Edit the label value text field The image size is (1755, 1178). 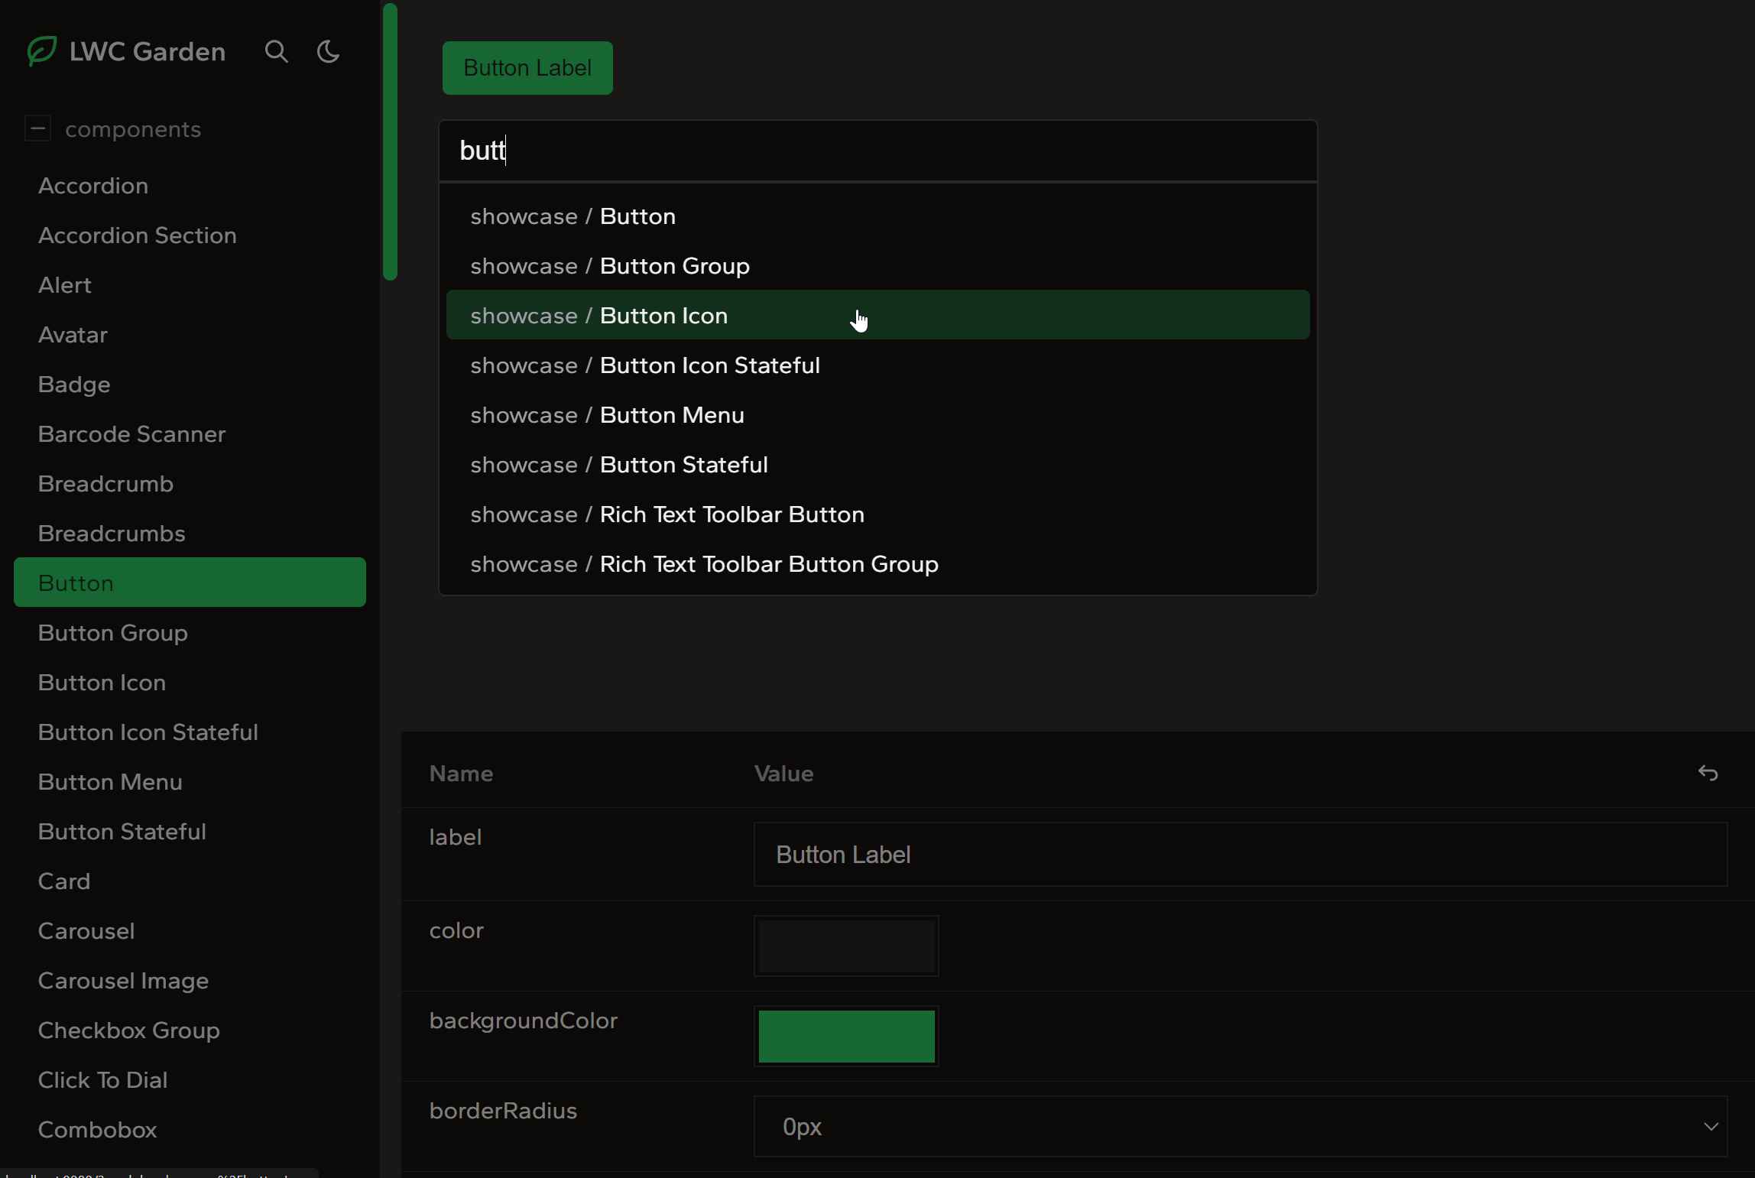click(x=1239, y=854)
